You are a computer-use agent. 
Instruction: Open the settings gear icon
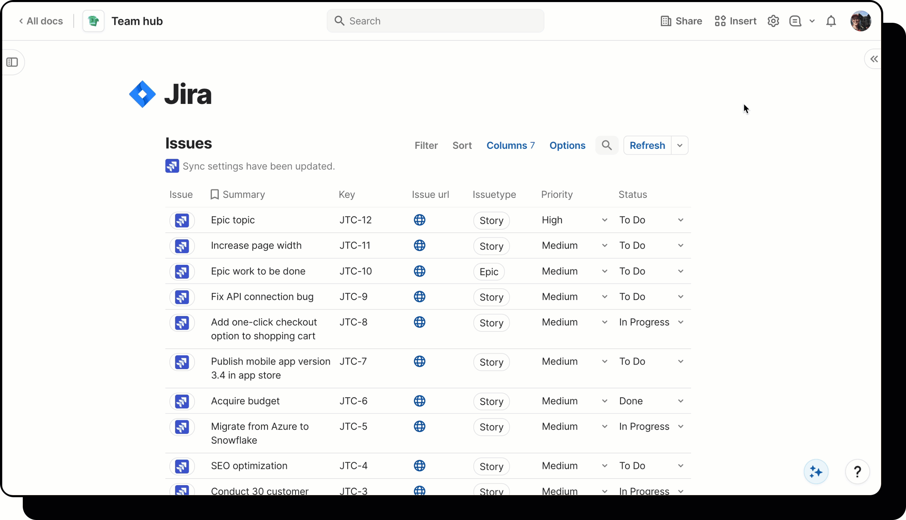(773, 21)
